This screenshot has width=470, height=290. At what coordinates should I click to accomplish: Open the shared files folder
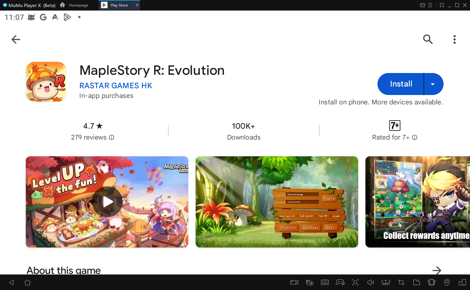coord(416,282)
